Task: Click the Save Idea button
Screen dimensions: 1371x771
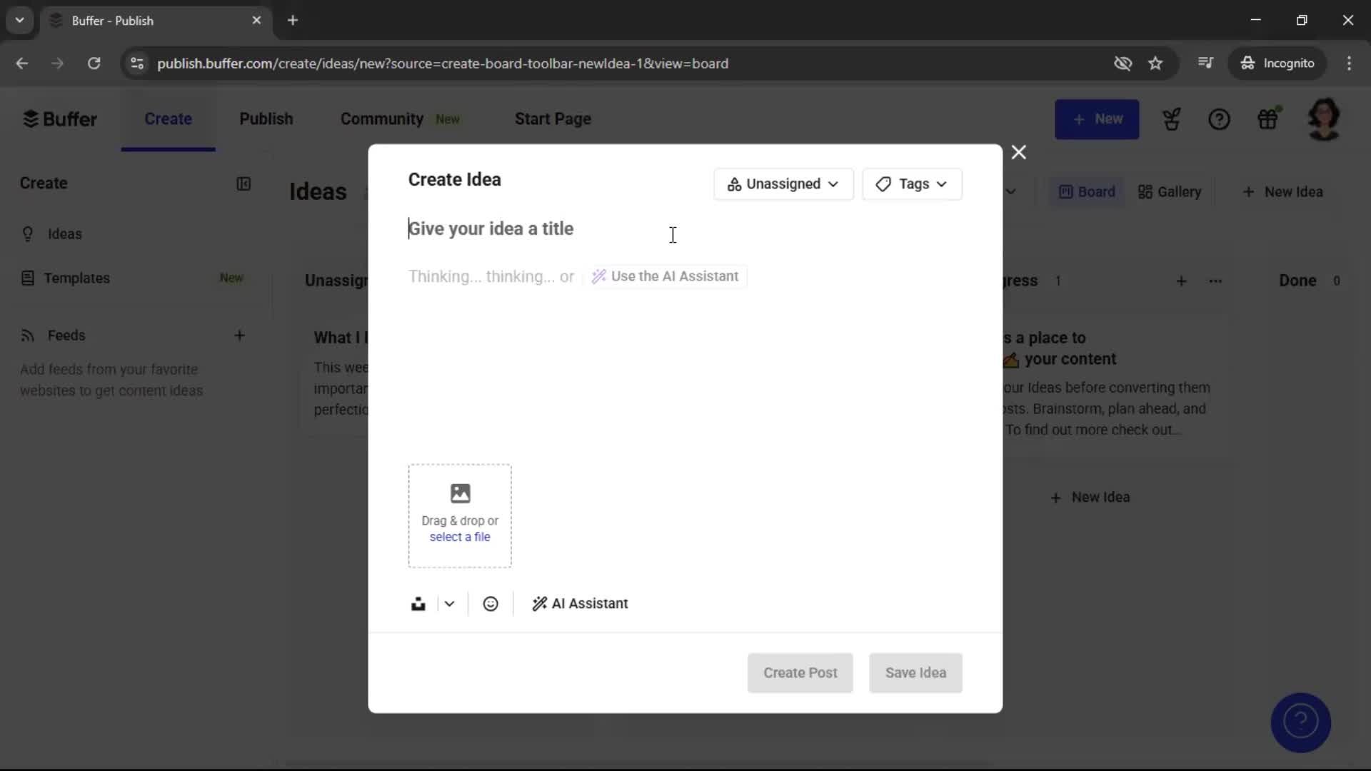Action: (x=915, y=672)
